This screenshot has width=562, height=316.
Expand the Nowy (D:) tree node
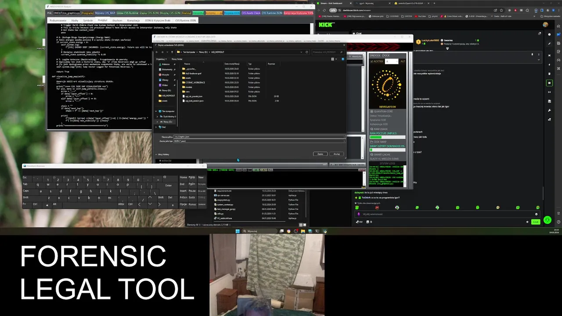pos(157,122)
